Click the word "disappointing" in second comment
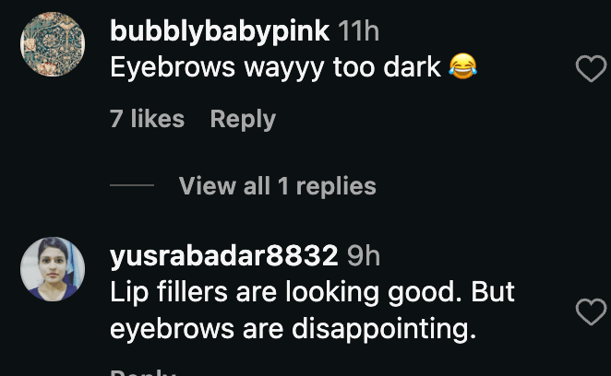 coord(381,329)
